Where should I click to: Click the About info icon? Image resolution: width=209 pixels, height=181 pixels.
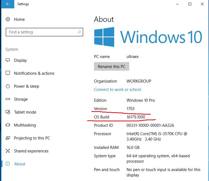click(x=8, y=164)
